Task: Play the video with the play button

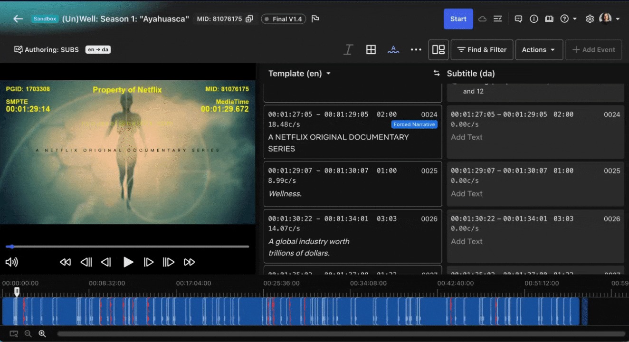Action: coord(128,262)
